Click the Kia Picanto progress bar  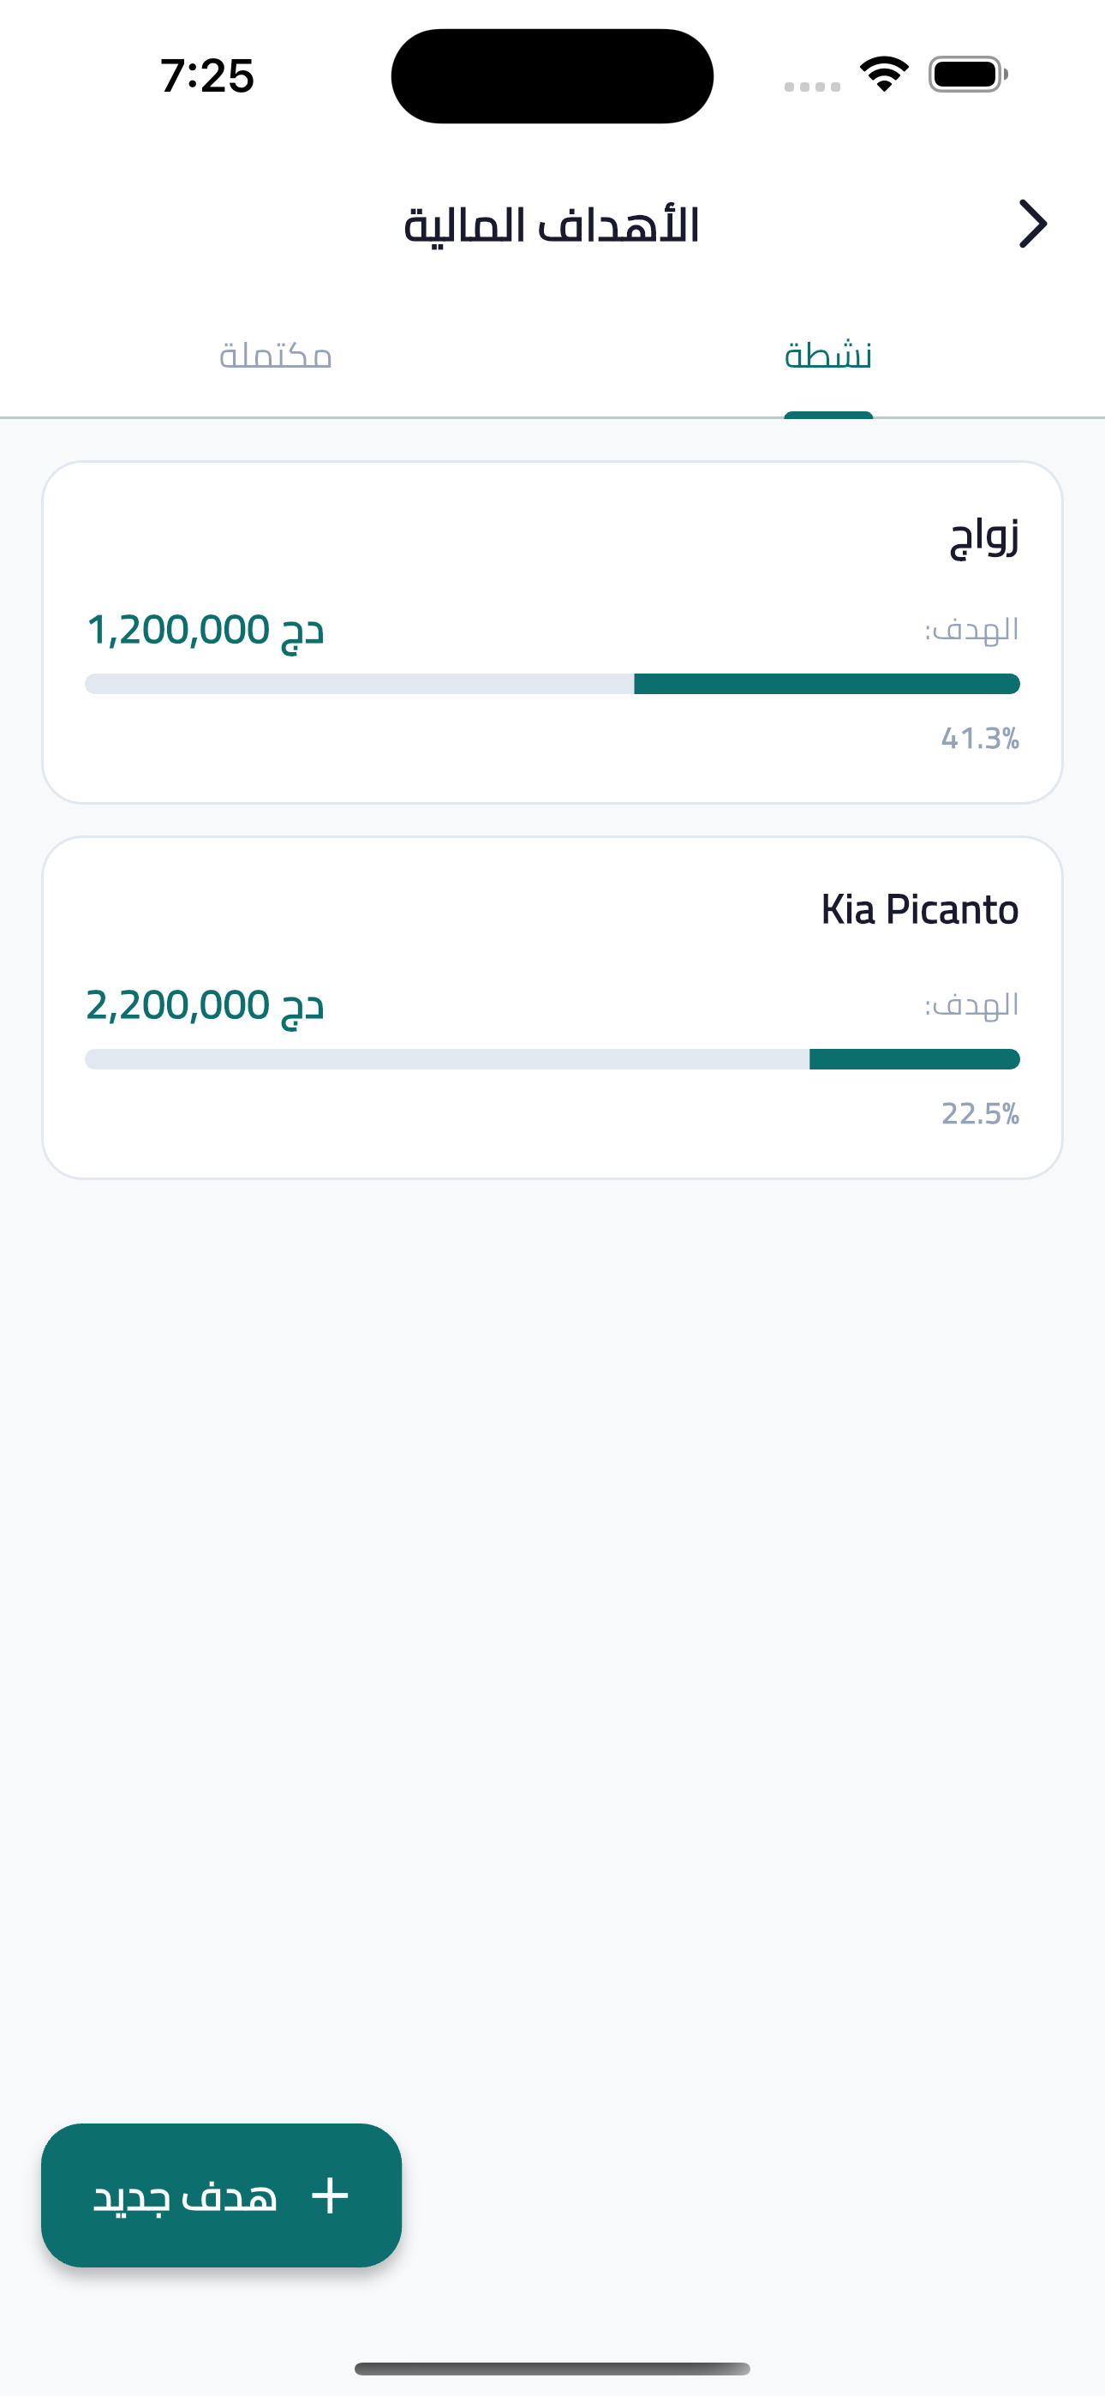tap(552, 1058)
